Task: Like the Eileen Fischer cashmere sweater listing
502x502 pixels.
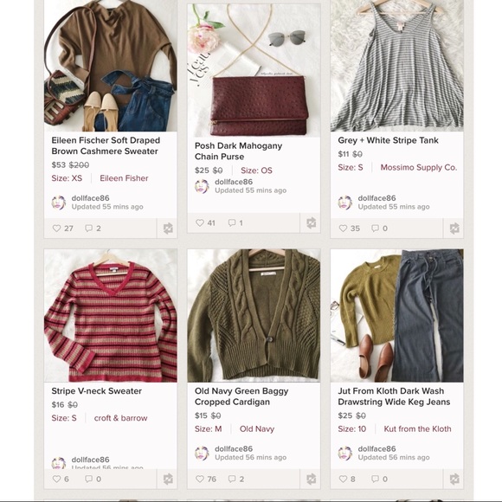Action: 62,228
